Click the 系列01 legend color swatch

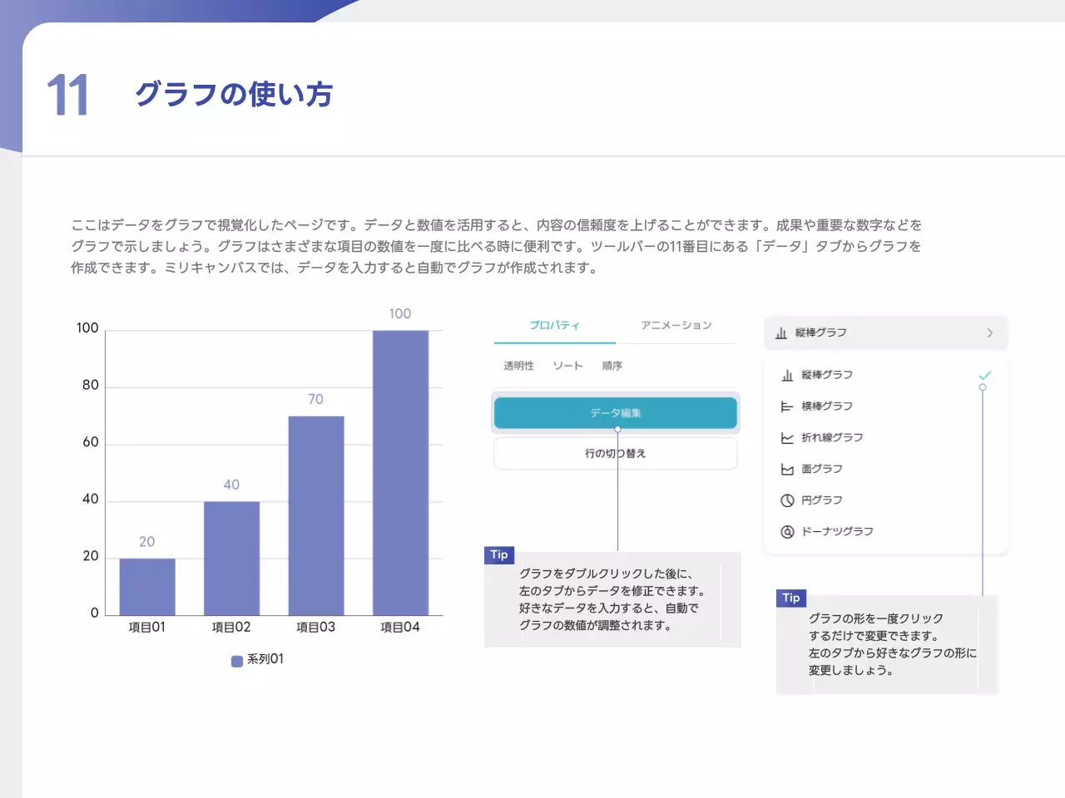pyautogui.click(x=237, y=661)
